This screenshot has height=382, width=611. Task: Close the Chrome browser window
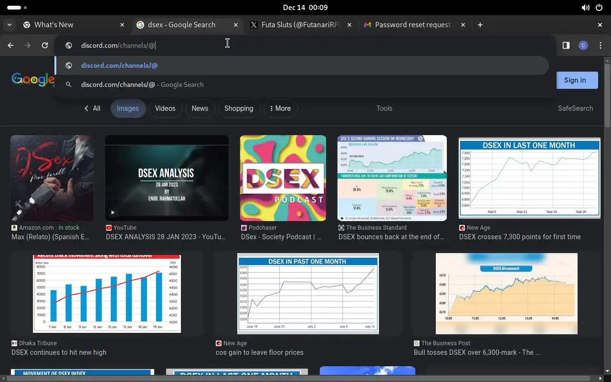click(600, 25)
